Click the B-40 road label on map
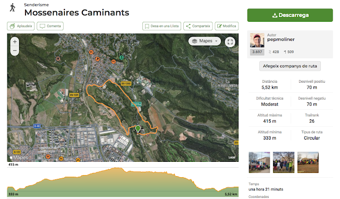This screenshot has width=340, height=199. click(37, 126)
